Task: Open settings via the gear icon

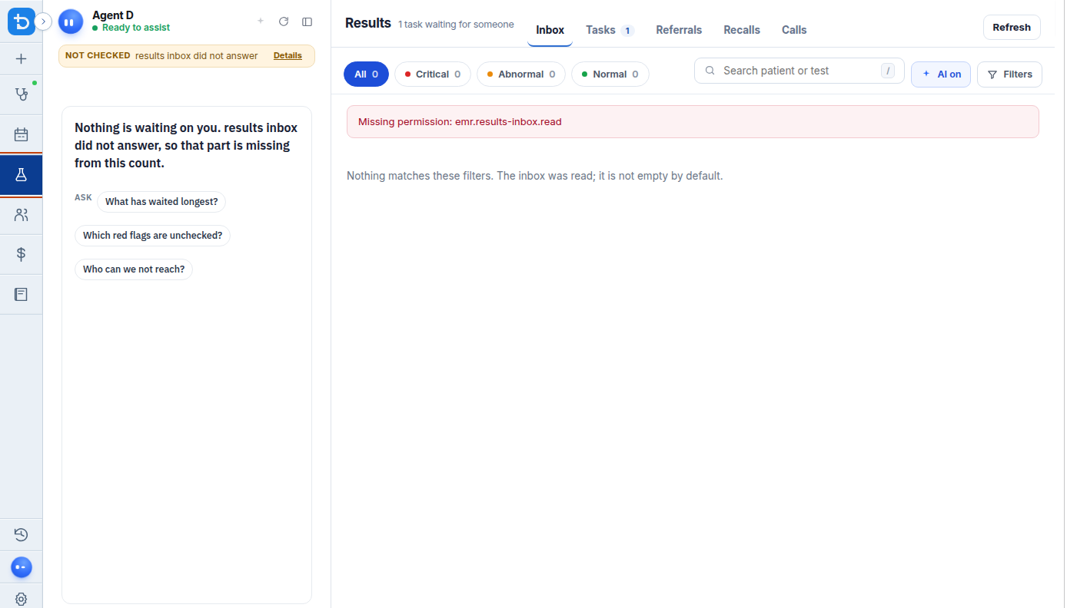Action: [x=21, y=599]
